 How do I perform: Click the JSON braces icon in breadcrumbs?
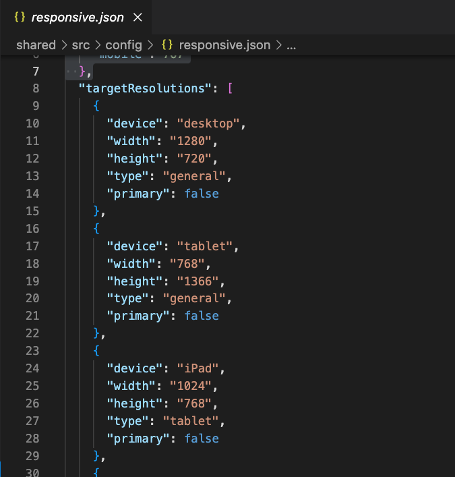(167, 45)
